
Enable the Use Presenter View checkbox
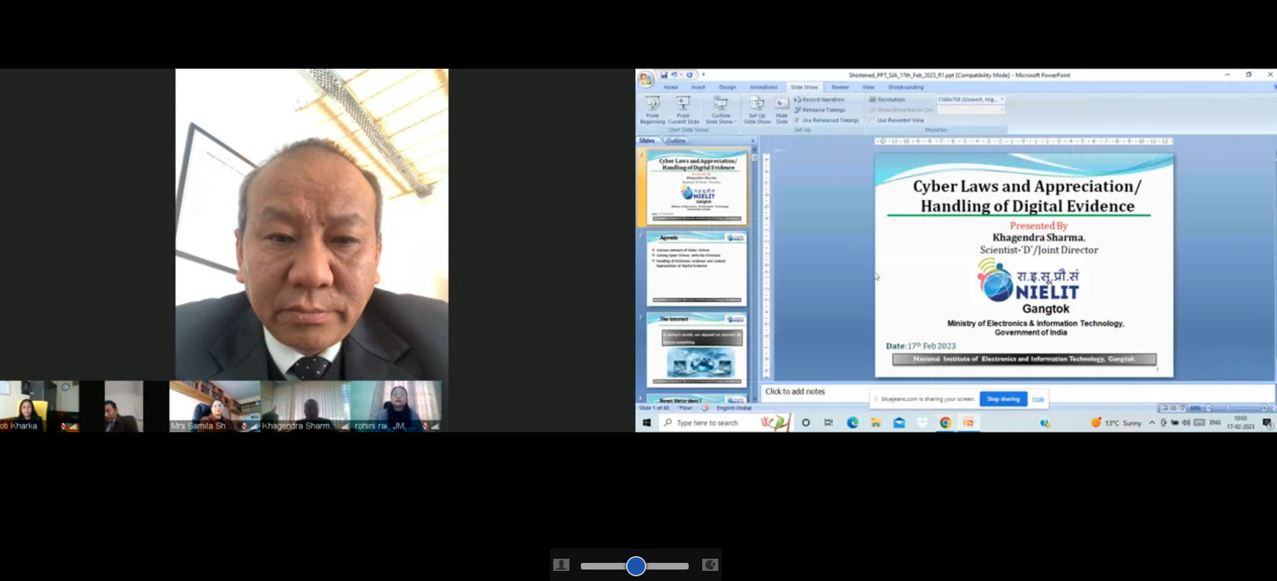(x=872, y=121)
